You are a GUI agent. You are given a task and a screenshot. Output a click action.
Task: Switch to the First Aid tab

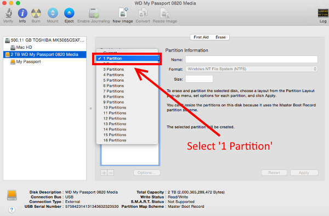point(201,37)
